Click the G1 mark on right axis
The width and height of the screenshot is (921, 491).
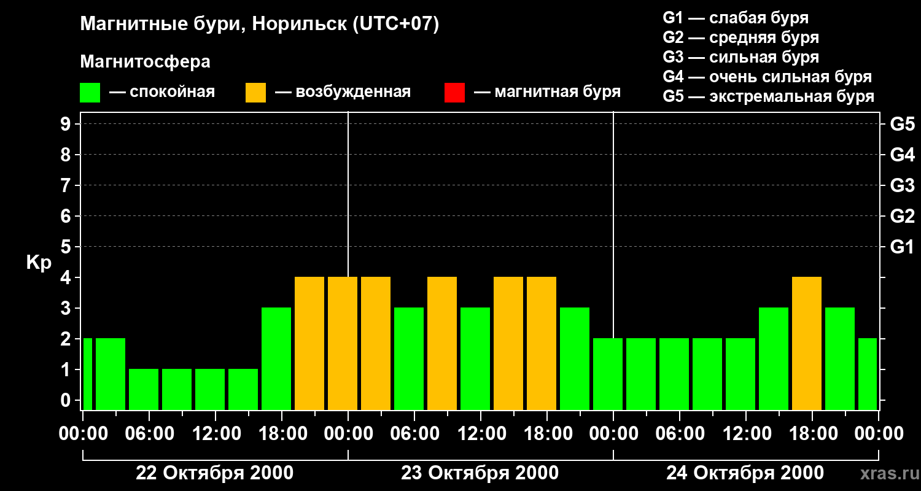pos(903,247)
